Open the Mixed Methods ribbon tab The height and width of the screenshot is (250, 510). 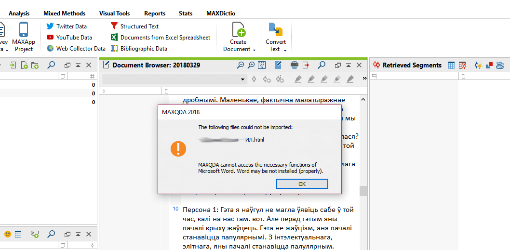click(65, 13)
